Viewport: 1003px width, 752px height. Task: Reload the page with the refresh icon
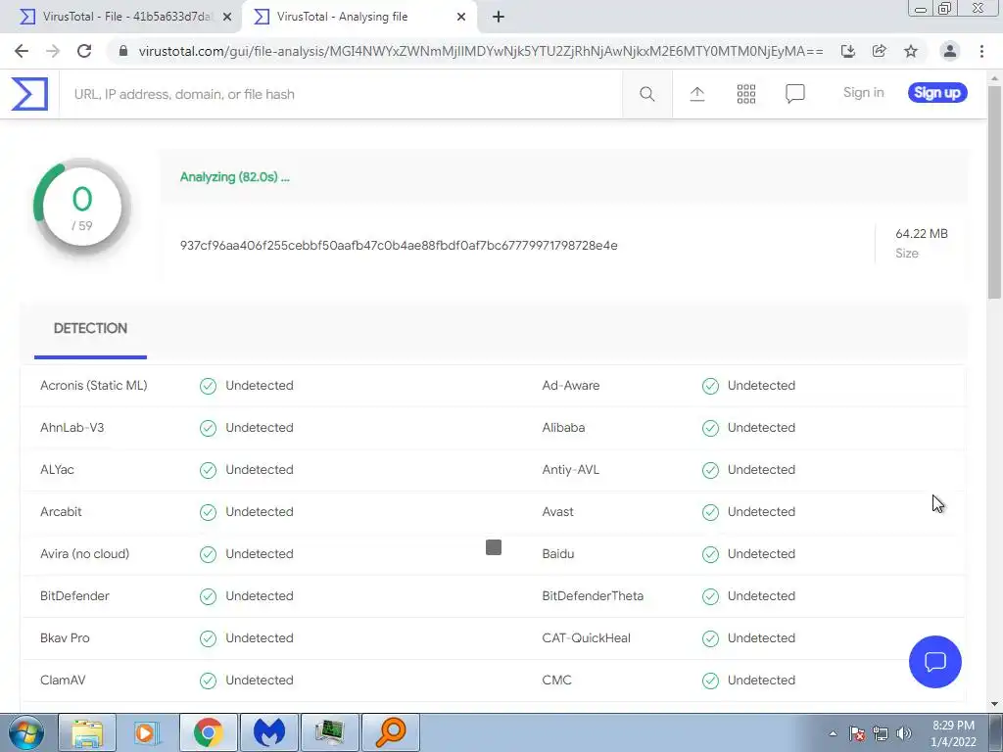point(84,51)
